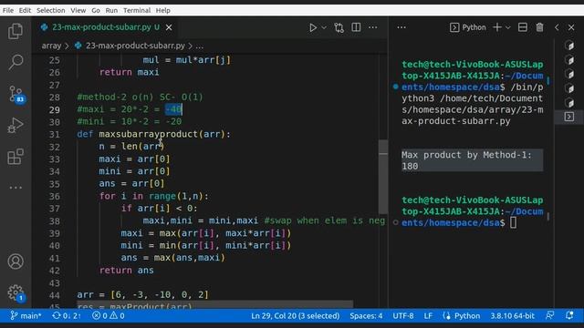The height and width of the screenshot is (328, 584).
Task: Select the 23-max-product-subarr.py editor tab
Action: [101, 27]
